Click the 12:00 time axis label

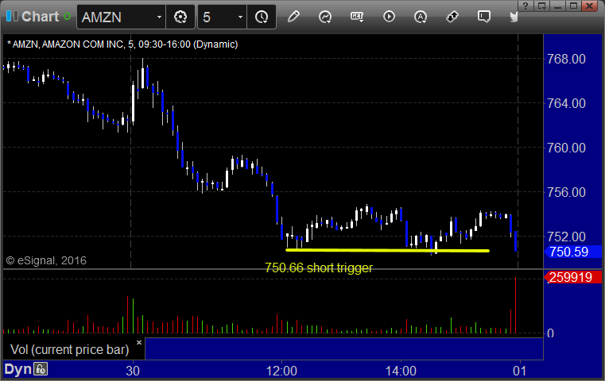pos(281,371)
